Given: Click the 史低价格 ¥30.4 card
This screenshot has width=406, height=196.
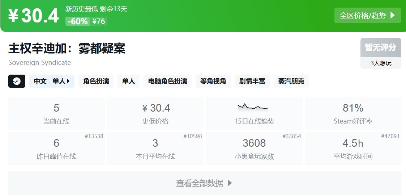Looking at the screenshot, I should pos(155,113).
